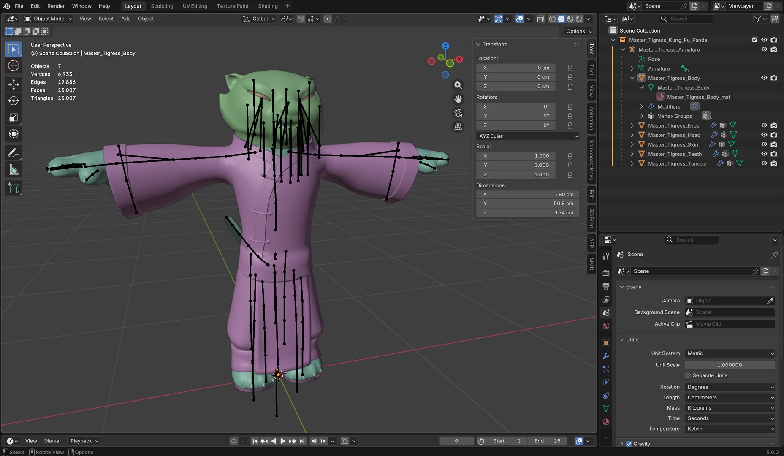Switch to rendered viewport shading

coord(579,19)
